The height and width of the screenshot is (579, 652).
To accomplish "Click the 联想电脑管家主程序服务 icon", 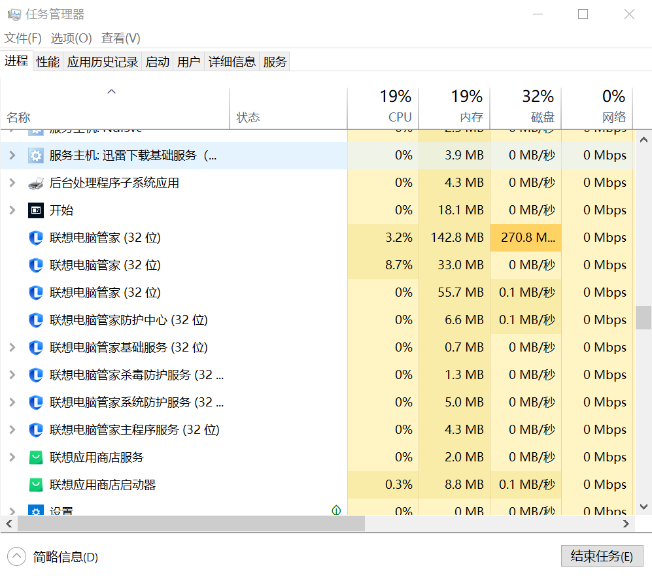I will [36, 430].
